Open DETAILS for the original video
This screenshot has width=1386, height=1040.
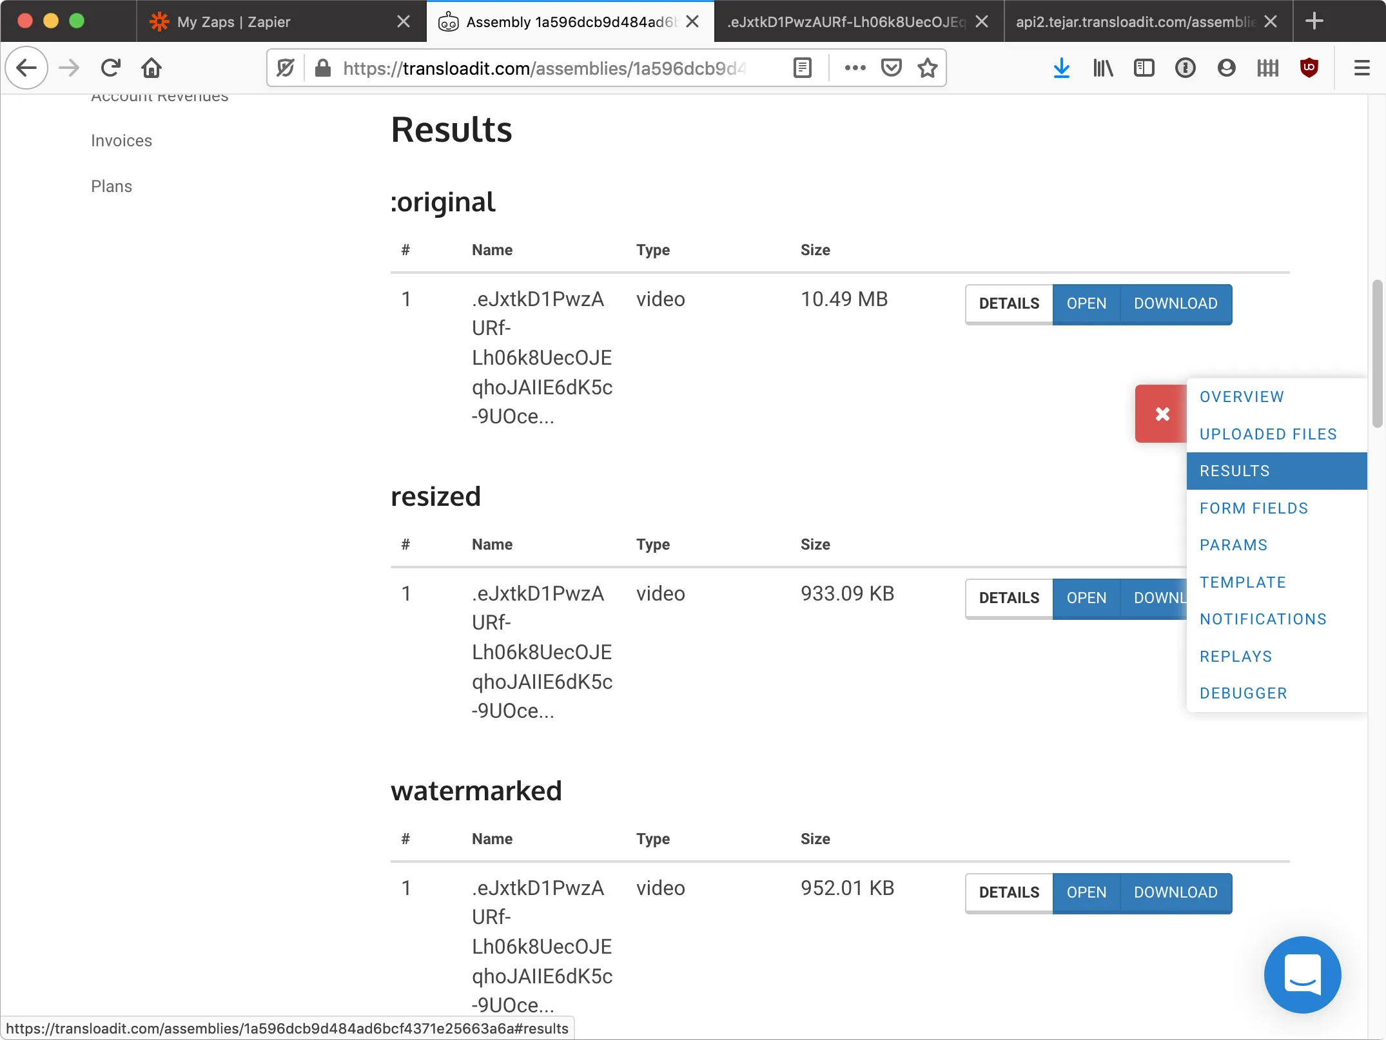click(1008, 303)
